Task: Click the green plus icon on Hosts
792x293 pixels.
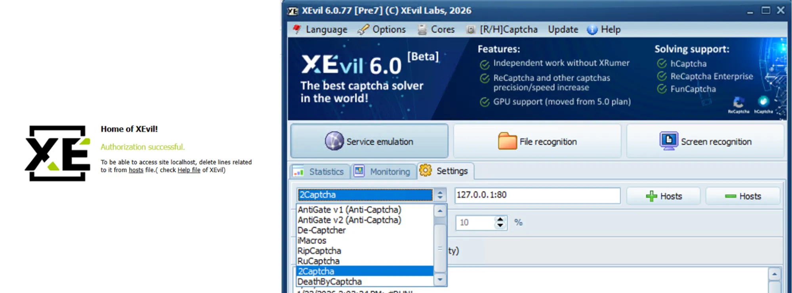Action: click(x=651, y=196)
